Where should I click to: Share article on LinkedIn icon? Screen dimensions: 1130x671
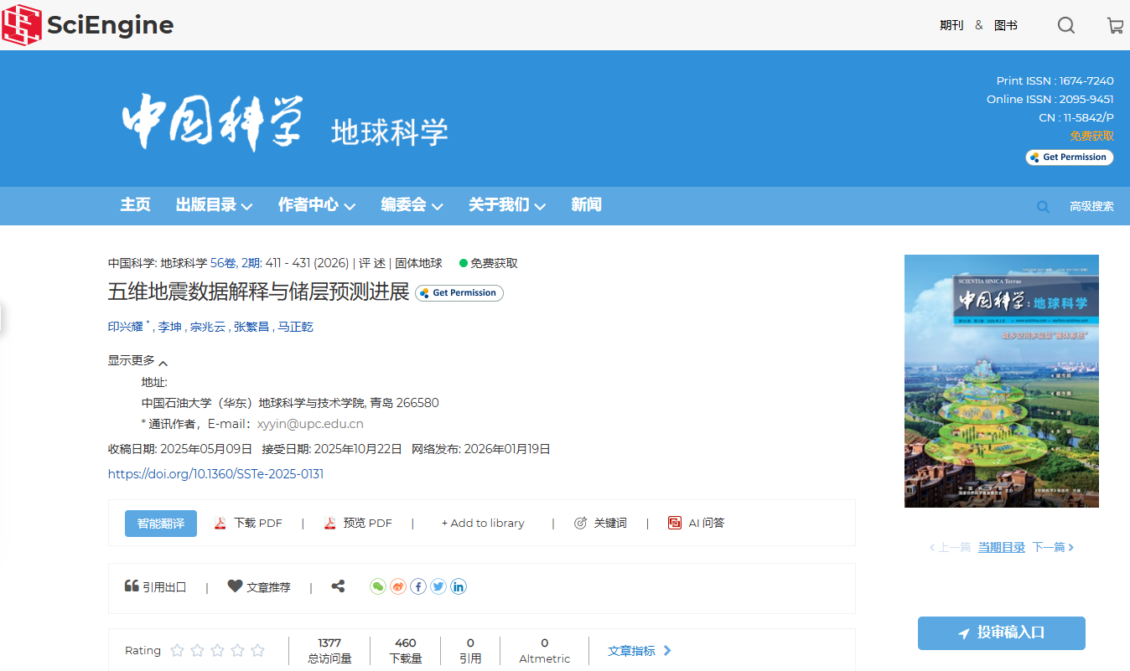pyautogui.click(x=459, y=586)
